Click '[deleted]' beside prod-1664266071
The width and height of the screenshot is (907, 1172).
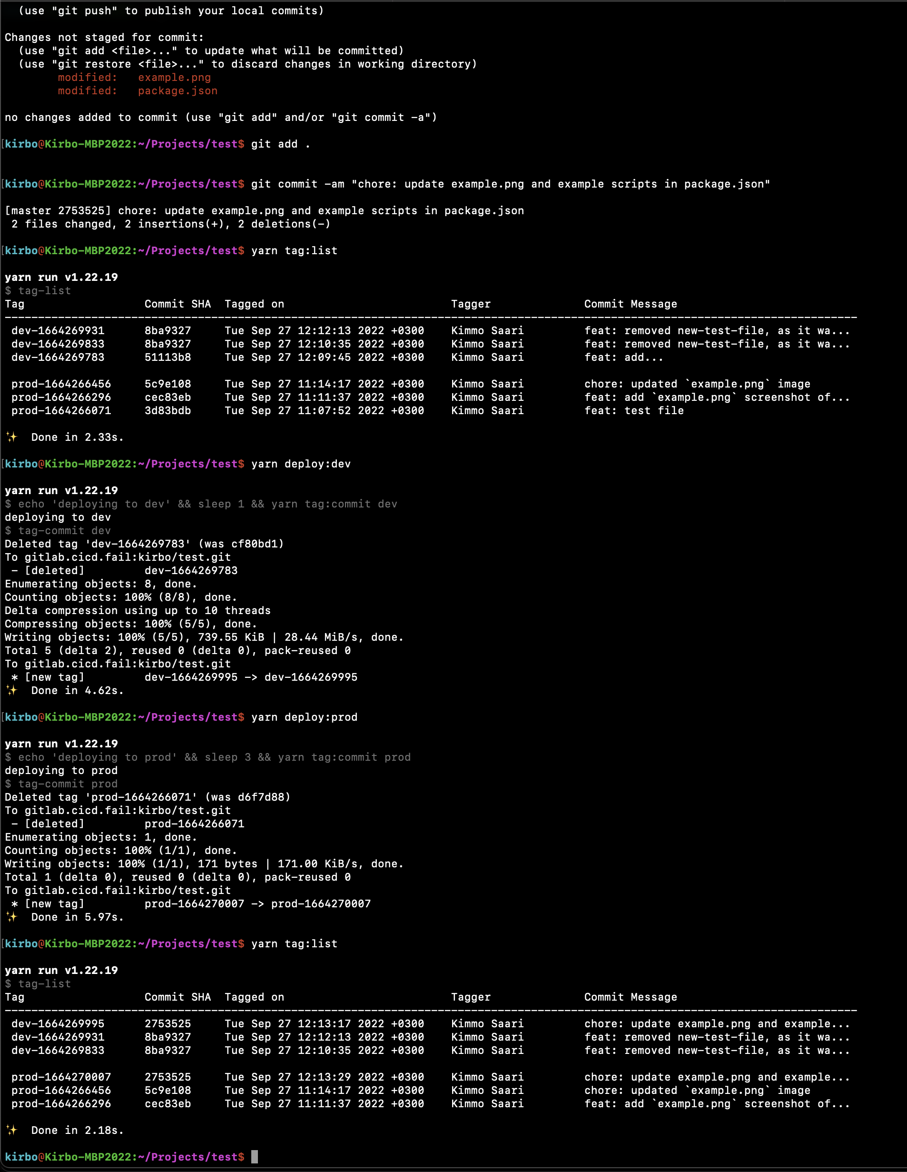click(55, 824)
